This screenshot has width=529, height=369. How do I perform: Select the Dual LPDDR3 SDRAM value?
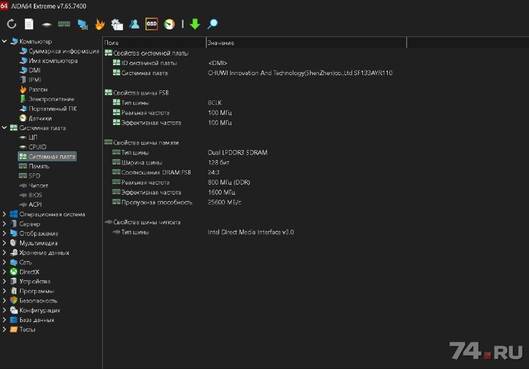coord(238,152)
